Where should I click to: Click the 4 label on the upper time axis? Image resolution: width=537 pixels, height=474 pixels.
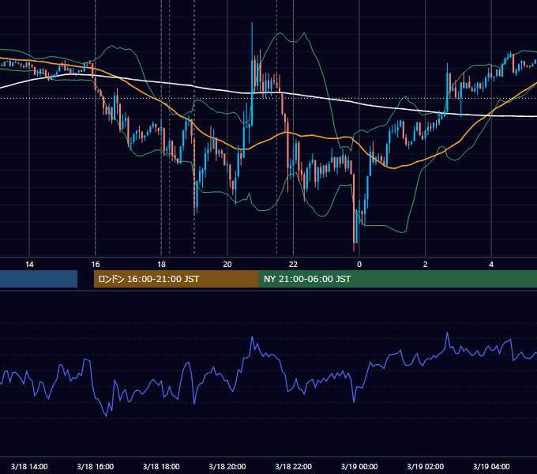coord(491,265)
